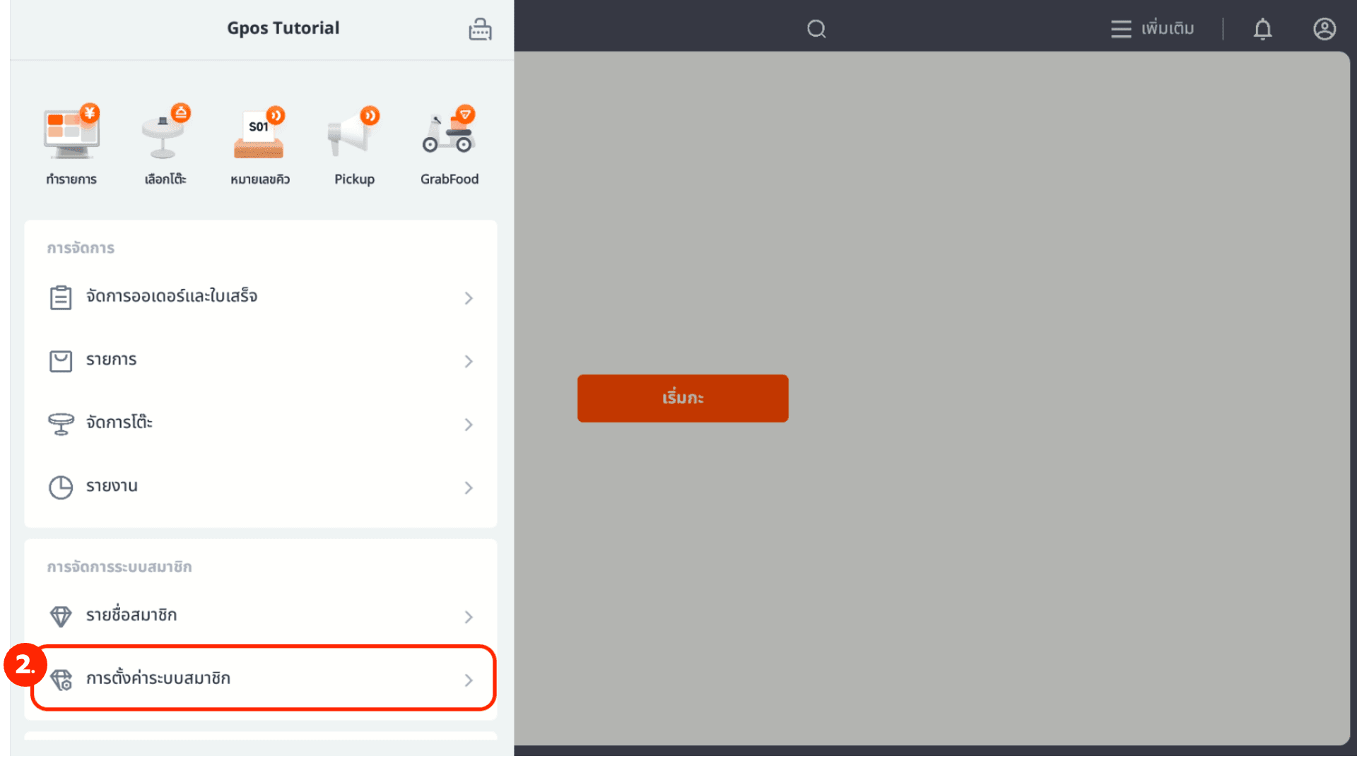Open รายชื่อสมาชิก member list item
This screenshot has height=763, width=1357.
click(x=261, y=616)
